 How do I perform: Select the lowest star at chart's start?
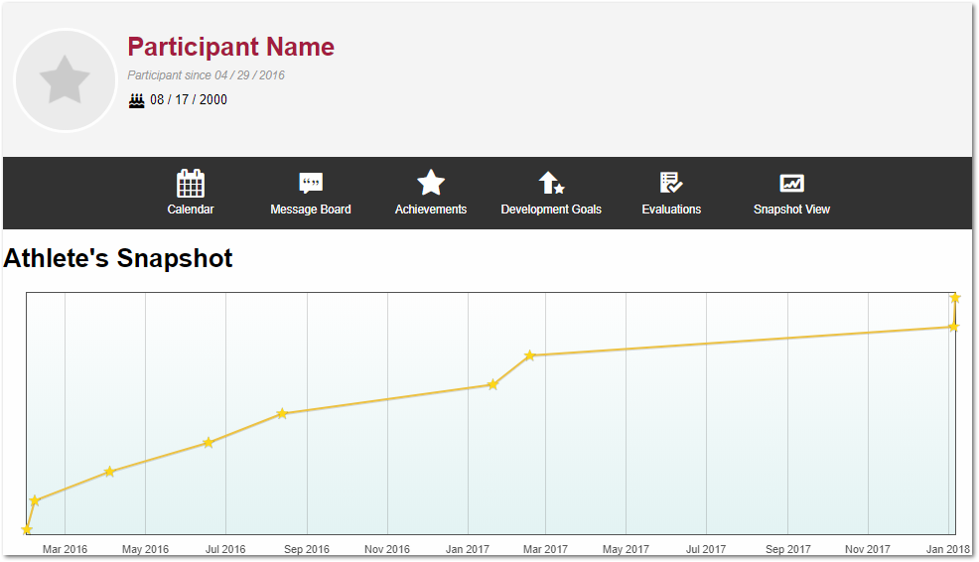(27, 530)
